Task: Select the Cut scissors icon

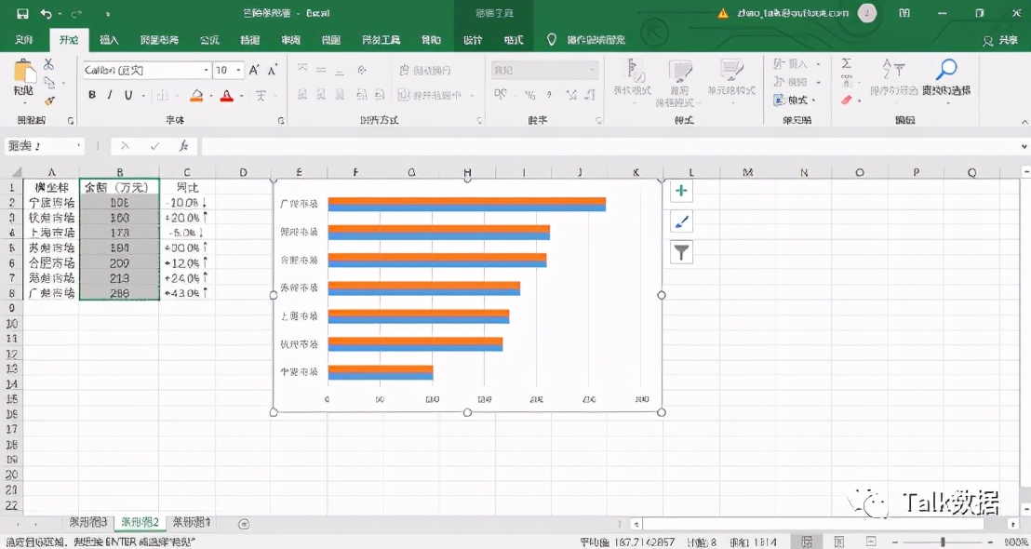Action: point(48,64)
